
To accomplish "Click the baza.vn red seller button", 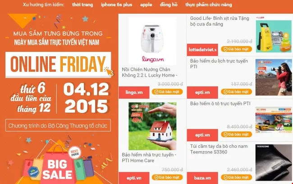I will click(x=202, y=178).
